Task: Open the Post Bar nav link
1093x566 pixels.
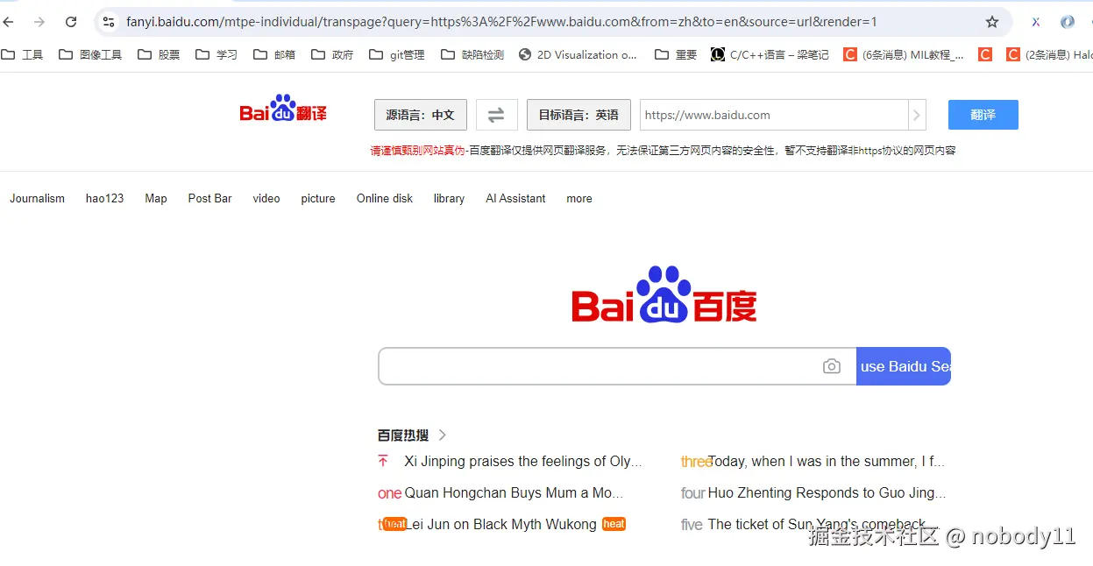Action: tap(210, 198)
